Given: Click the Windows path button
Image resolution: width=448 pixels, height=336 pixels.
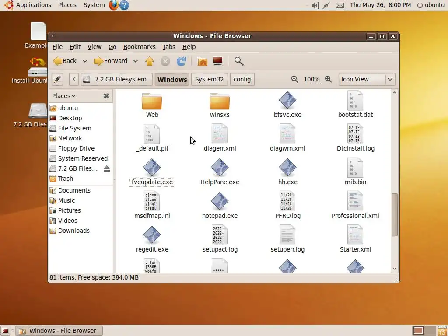Looking at the screenshot, I should tap(172, 79).
